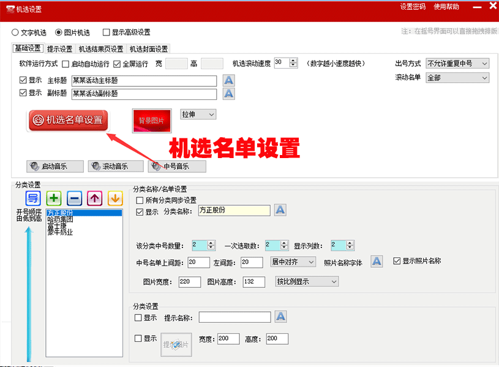
Task: Click the green plus add category icon
Action: 54,199
